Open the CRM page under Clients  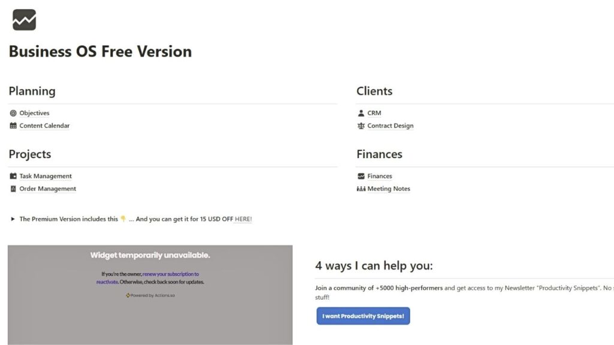pyautogui.click(x=374, y=113)
